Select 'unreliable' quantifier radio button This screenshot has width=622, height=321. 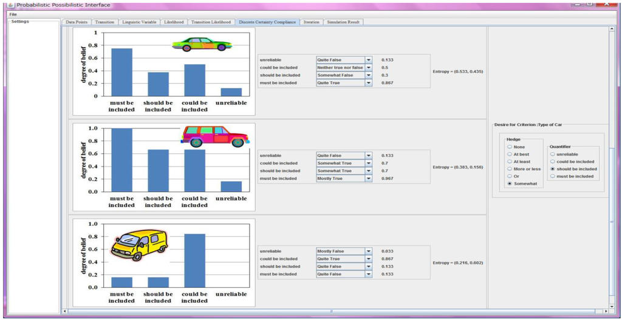[552, 154]
